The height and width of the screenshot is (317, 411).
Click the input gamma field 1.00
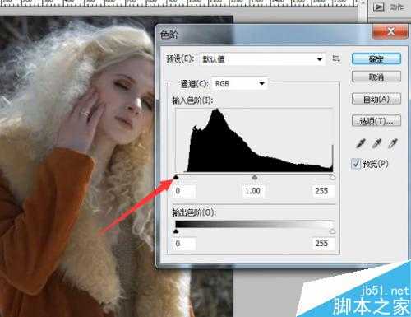253,191
